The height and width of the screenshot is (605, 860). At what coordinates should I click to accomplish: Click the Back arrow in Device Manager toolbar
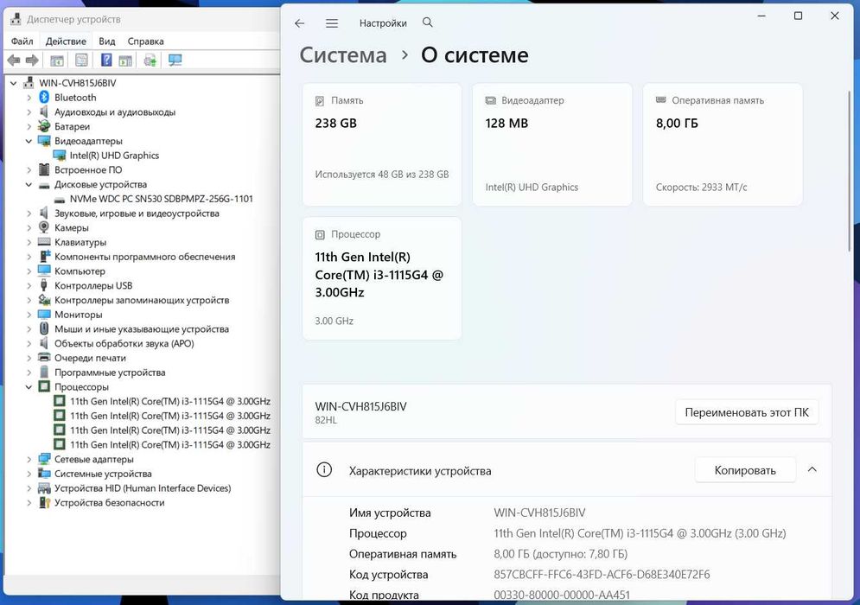click(x=14, y=60)
